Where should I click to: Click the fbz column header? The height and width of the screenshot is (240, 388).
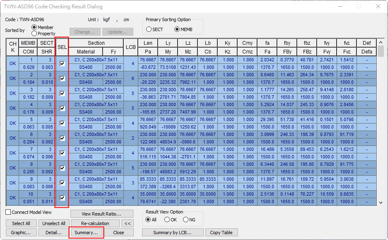[307, 43]
